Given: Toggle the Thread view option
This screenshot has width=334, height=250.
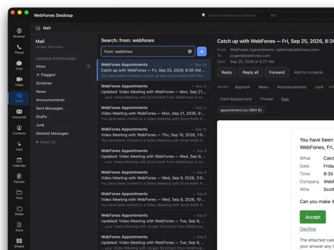Looking at the screenshot, I should pos(267,99).
